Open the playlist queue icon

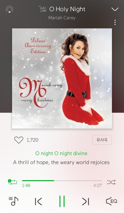pos(14,201)
